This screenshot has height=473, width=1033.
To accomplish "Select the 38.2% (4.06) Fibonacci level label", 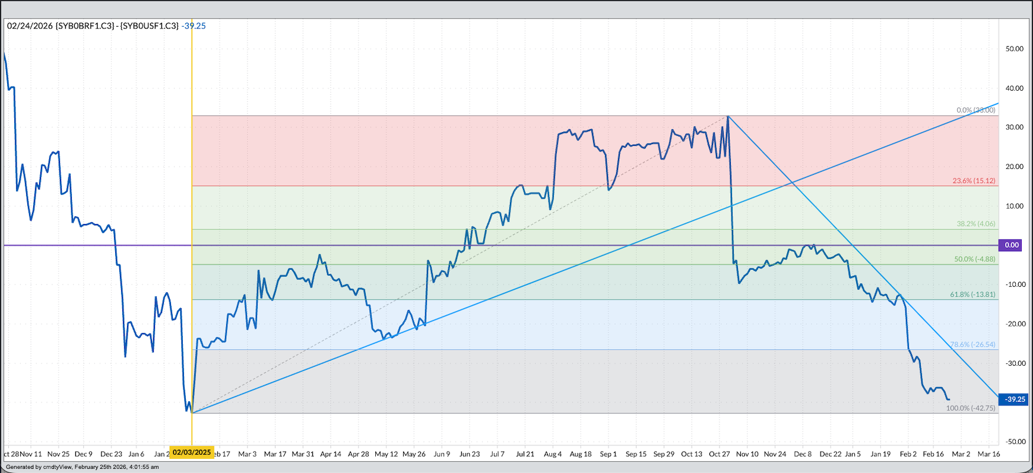I will (x=975, y=224).
